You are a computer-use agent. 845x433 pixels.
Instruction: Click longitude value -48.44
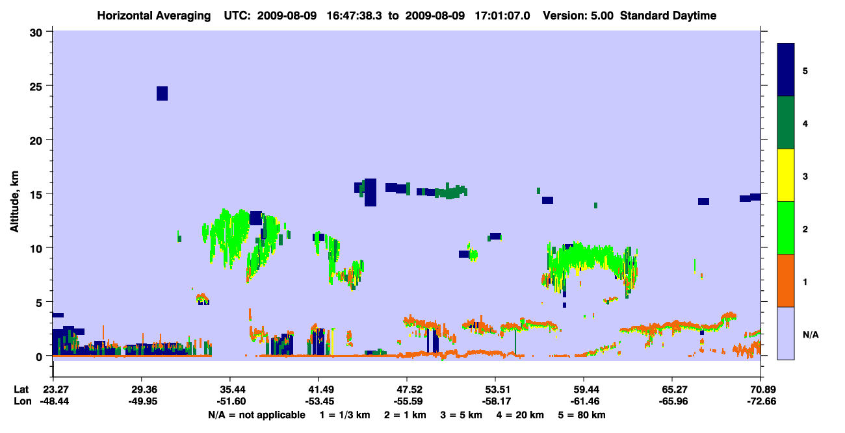tap(55, 401)
